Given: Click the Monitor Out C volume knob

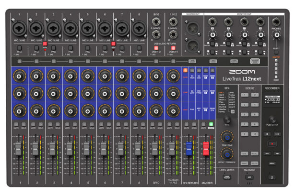Looking at the screenshot, I should 245,35.
